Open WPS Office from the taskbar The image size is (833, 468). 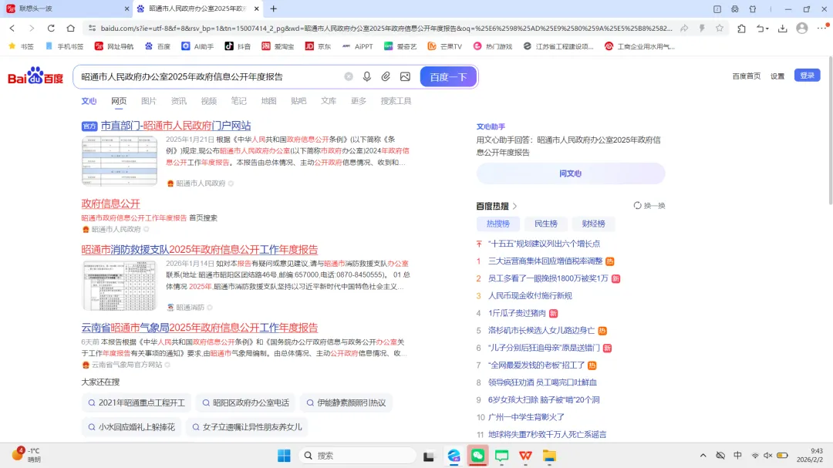click(x=525, y=455)
